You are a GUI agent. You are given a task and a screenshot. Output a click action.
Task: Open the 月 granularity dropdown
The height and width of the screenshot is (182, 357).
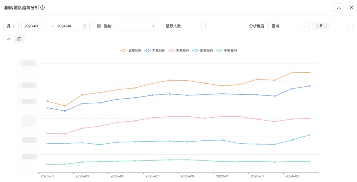point(11,26)
